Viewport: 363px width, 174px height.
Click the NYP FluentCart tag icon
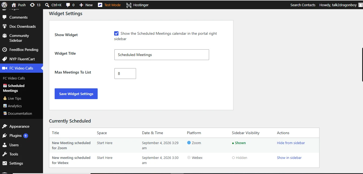pos(4,59)
